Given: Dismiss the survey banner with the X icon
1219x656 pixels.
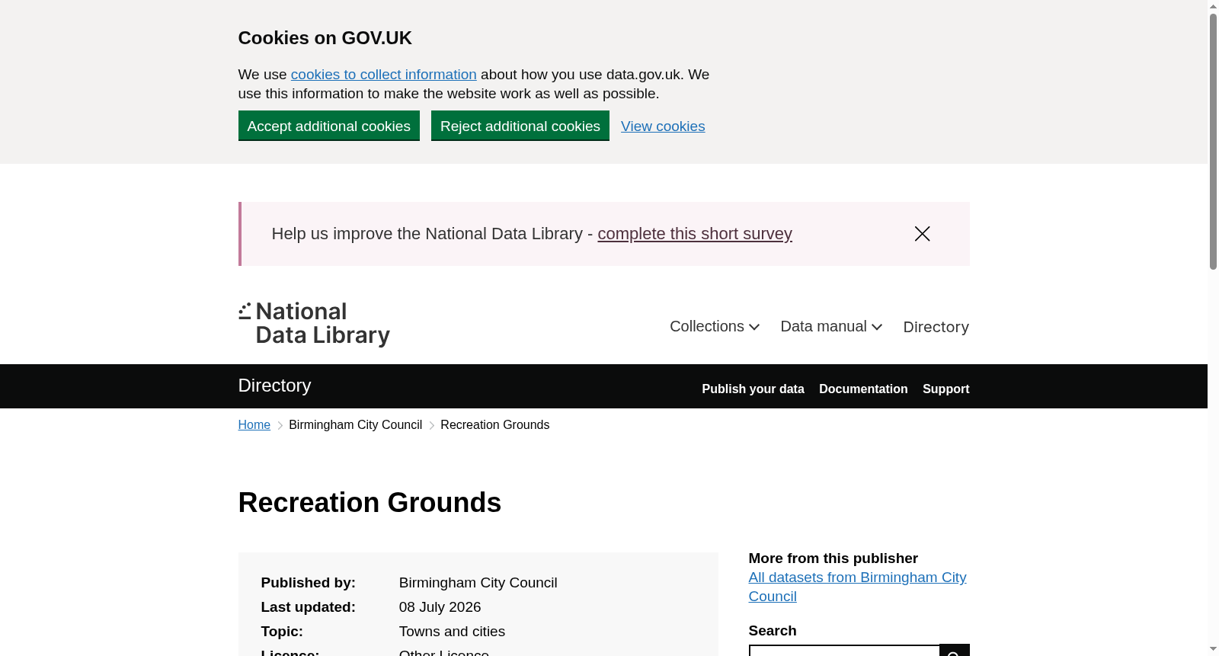Looking at the screenshot, I should (922, 234).
